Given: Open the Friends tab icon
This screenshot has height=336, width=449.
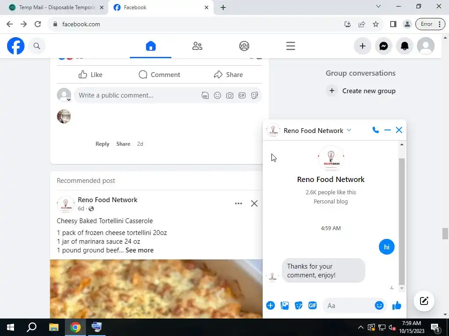Looking at the screenshot, I should (x=197, y=45).
